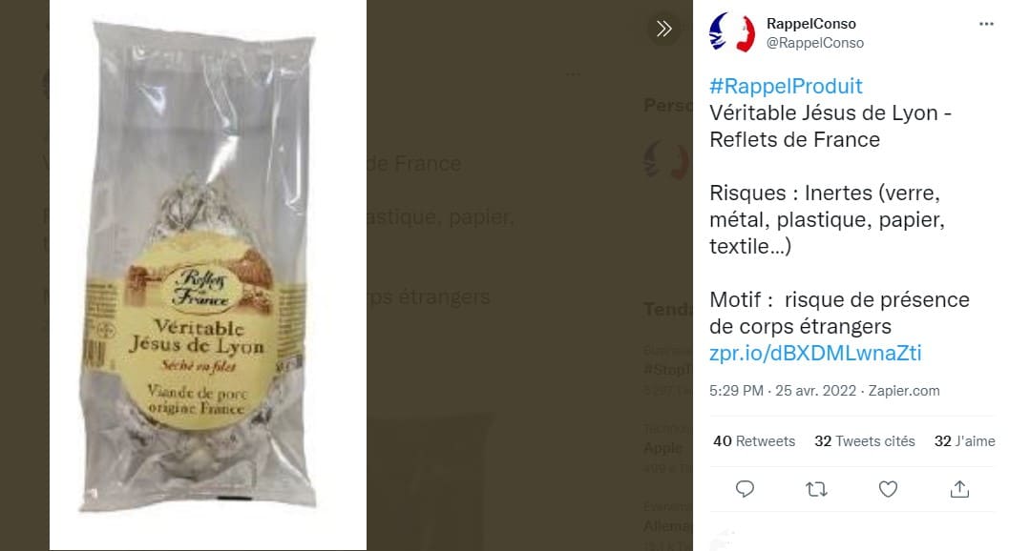The image size is (1009, 551).
Task: Like the tweet with the heart icon
Action: click(888, 489)
